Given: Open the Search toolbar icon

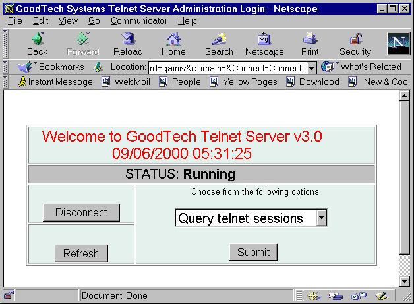Looking at the screenshot, I should [219, 38].
